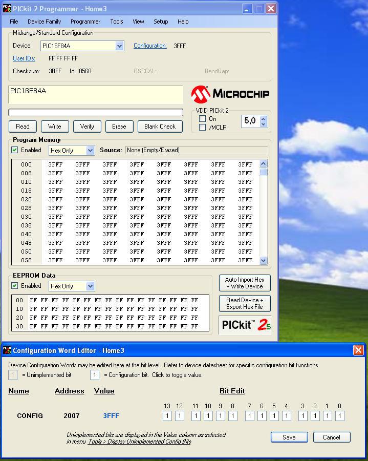Click the Configuration value 3FFF
368x461 pixels.
click(x=180, y=46)
